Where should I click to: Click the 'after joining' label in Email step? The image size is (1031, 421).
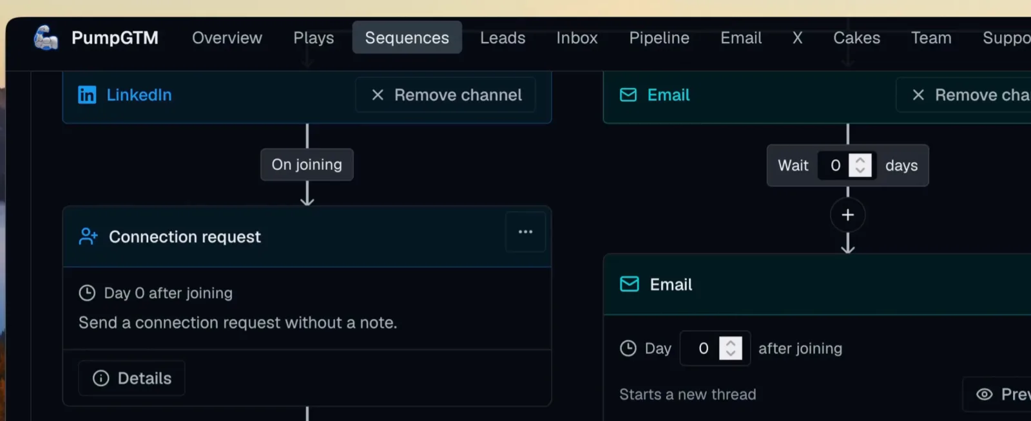coord(800,349)
